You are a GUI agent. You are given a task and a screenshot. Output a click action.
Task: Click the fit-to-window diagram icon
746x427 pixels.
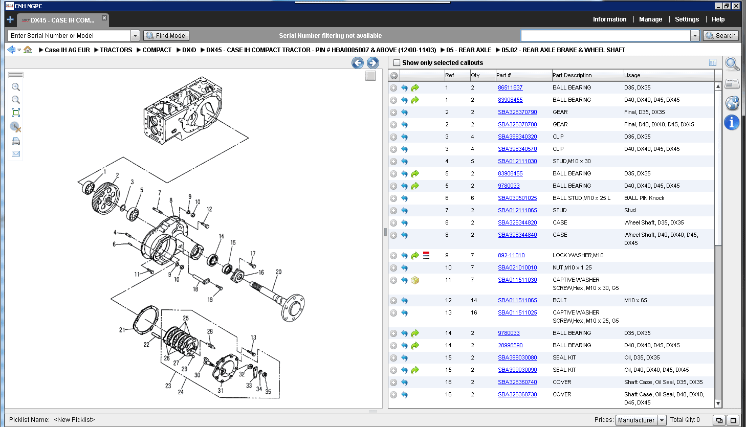tap(16, 113)
